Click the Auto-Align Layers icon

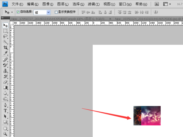click(156, 12)
